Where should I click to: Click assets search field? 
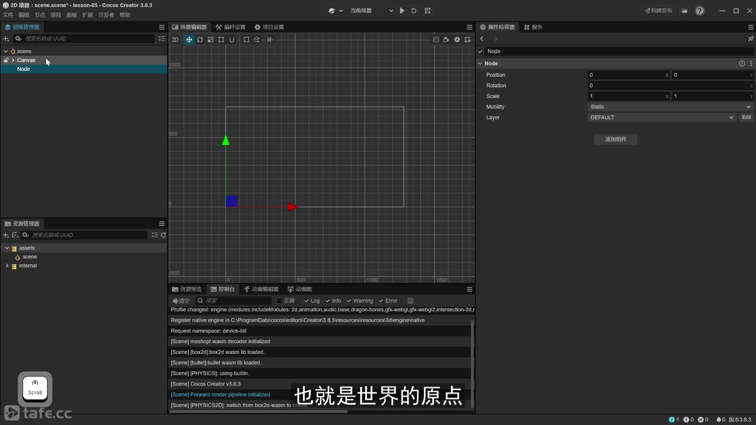pos(85,235)
